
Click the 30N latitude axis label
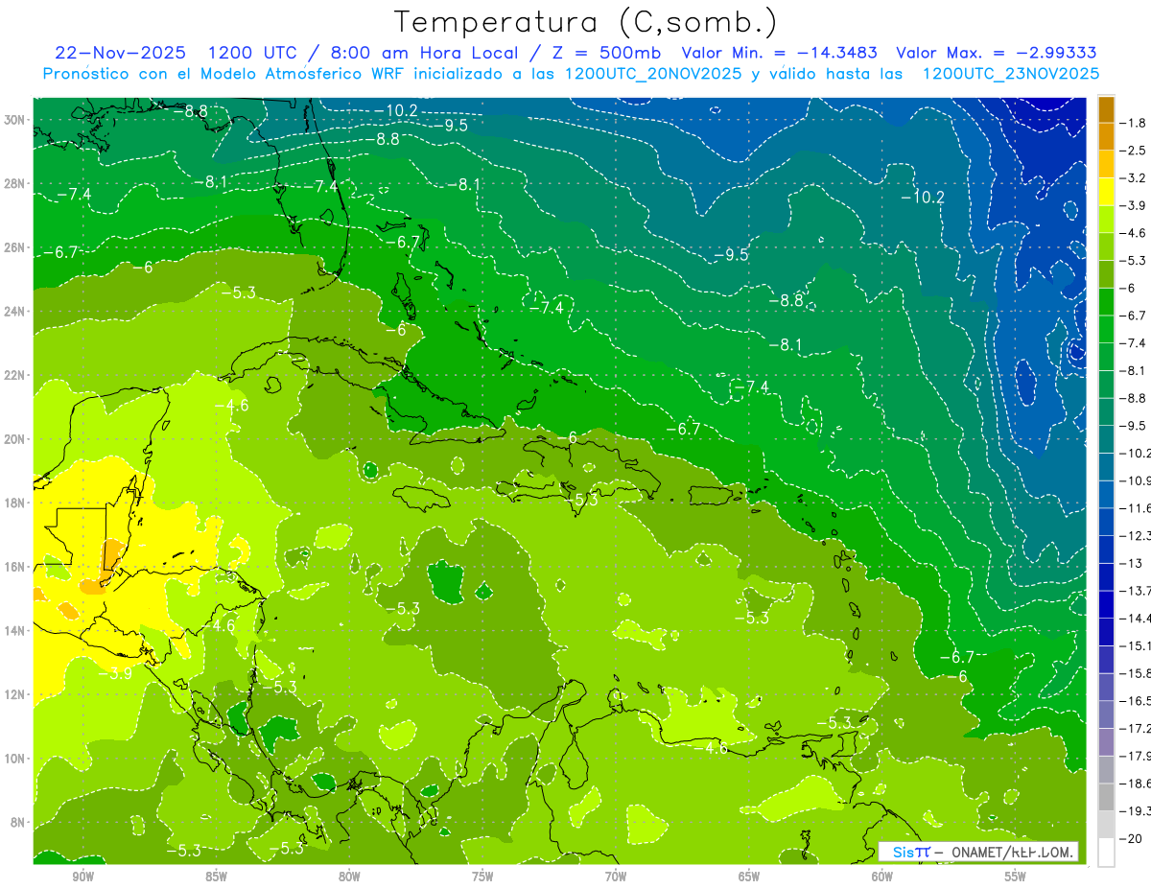click(14, 120)
